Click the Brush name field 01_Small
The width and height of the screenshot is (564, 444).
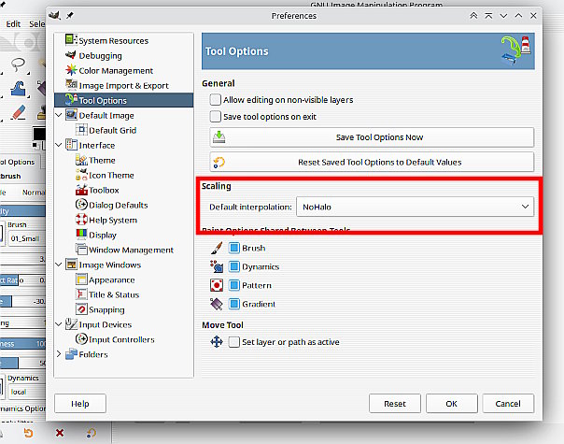click(27, 238)
